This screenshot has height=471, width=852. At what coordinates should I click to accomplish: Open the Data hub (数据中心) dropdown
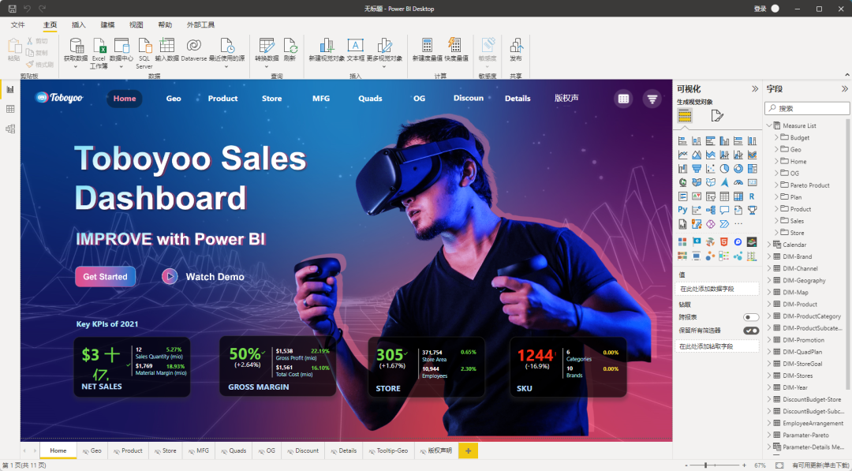pyautogui.click(x=121, y=67)
